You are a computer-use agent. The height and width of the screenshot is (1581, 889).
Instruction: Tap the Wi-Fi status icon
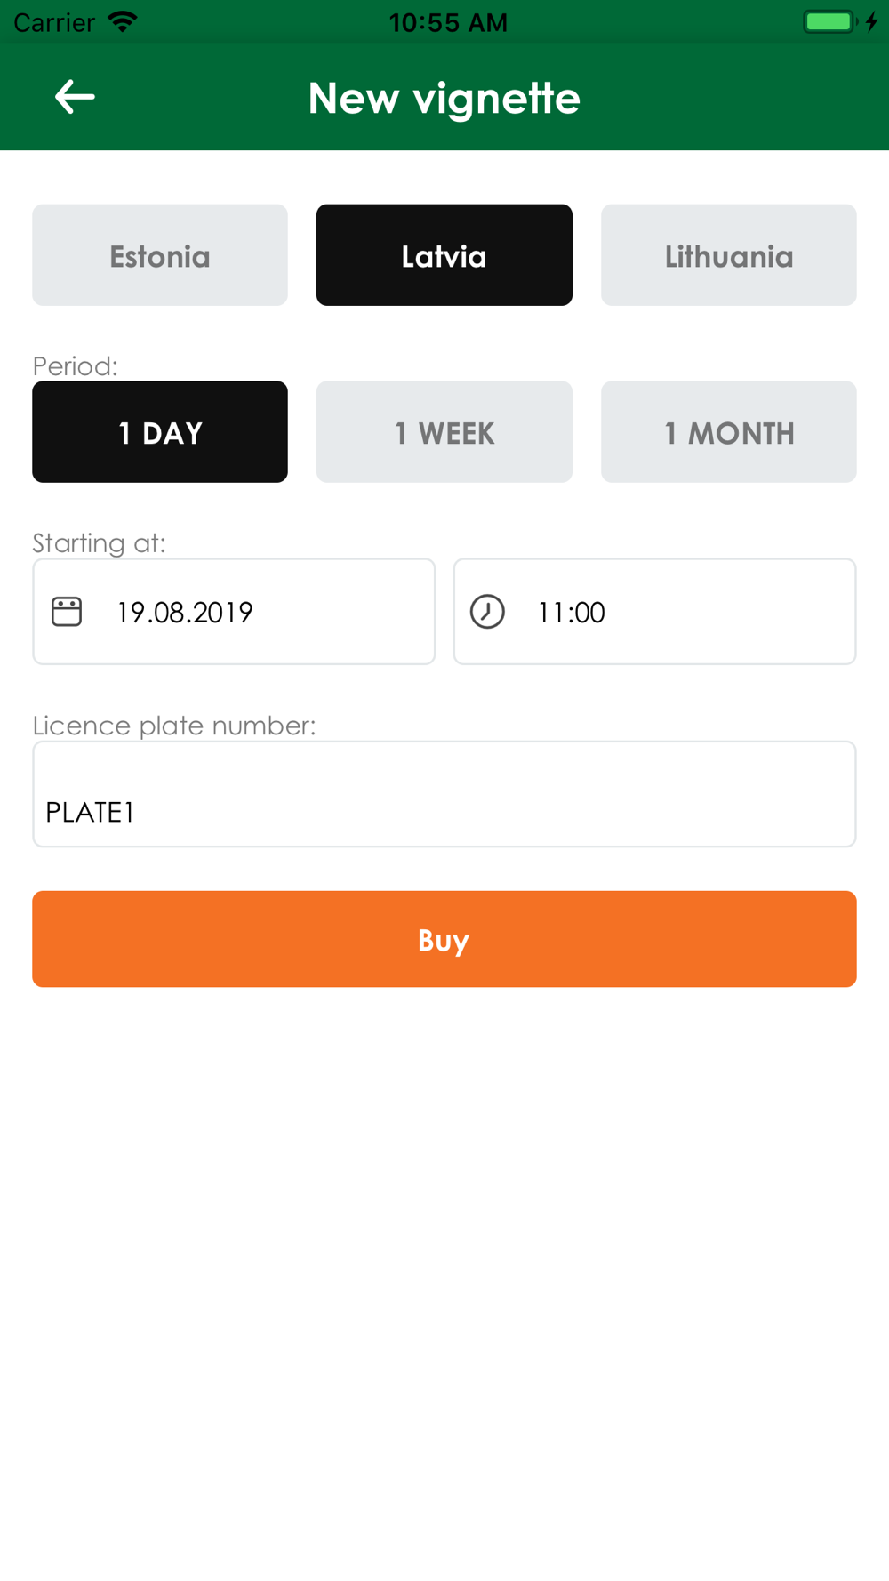123,21
